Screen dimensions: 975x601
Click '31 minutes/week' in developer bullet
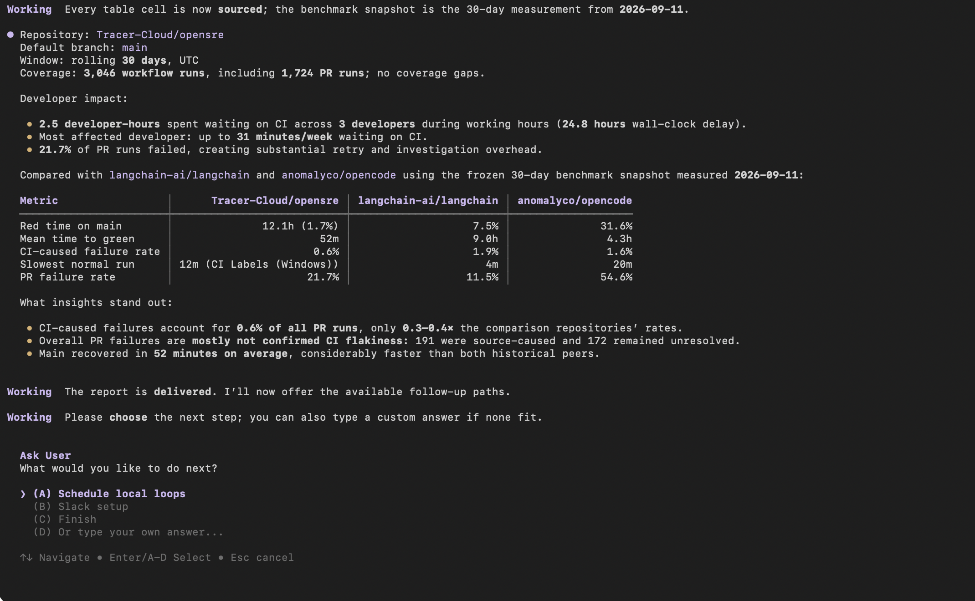(x=284, y=137)
